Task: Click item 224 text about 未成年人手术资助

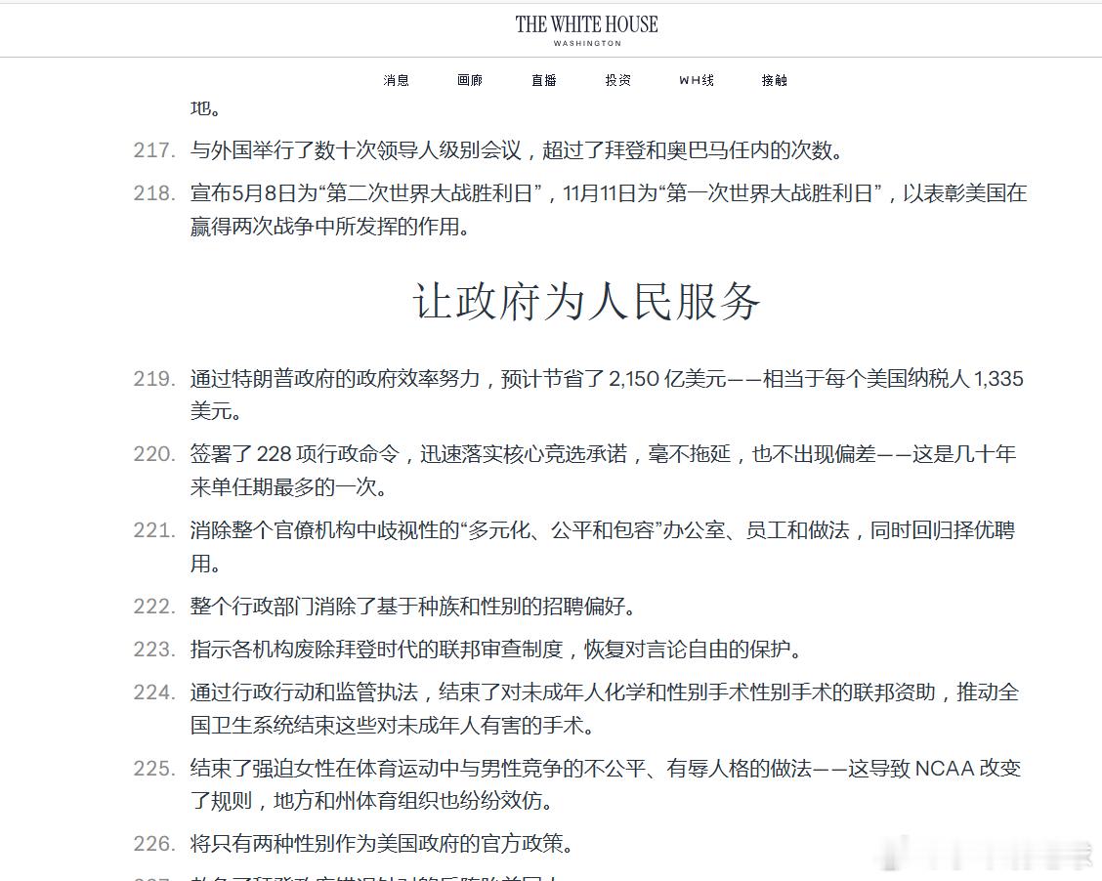Action: (x=605, y=708)
